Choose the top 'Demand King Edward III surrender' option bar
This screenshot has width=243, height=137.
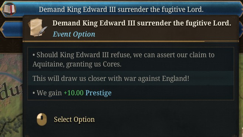point(121,9)
